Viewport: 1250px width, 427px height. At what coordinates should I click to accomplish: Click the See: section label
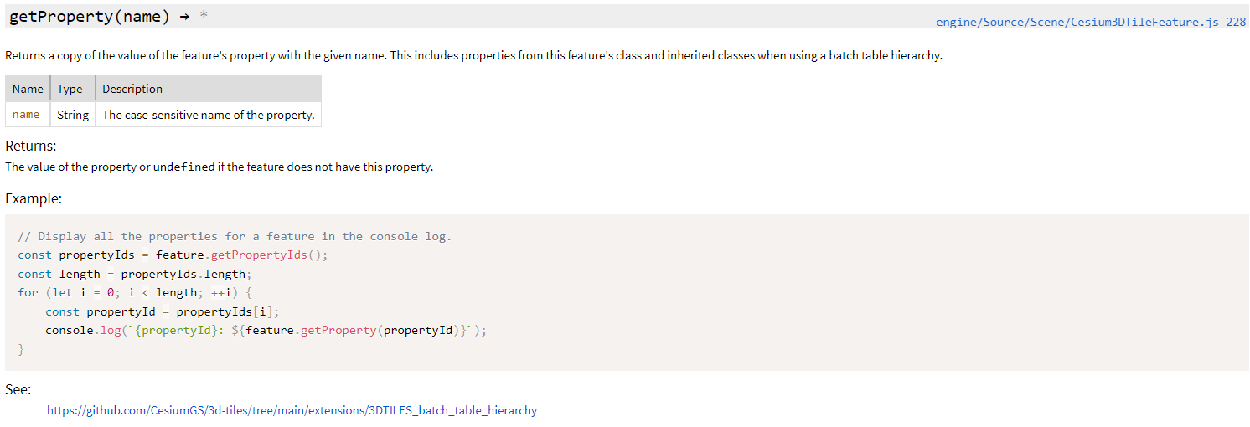pos(18,389)
